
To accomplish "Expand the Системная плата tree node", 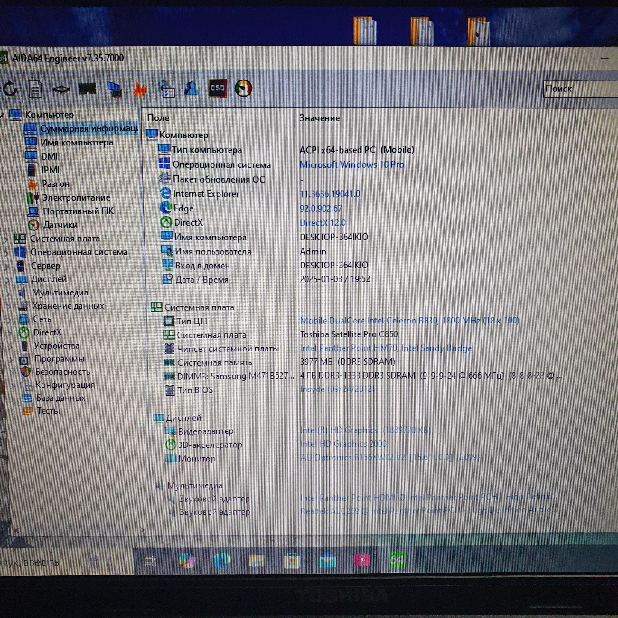I will [5, 239].
